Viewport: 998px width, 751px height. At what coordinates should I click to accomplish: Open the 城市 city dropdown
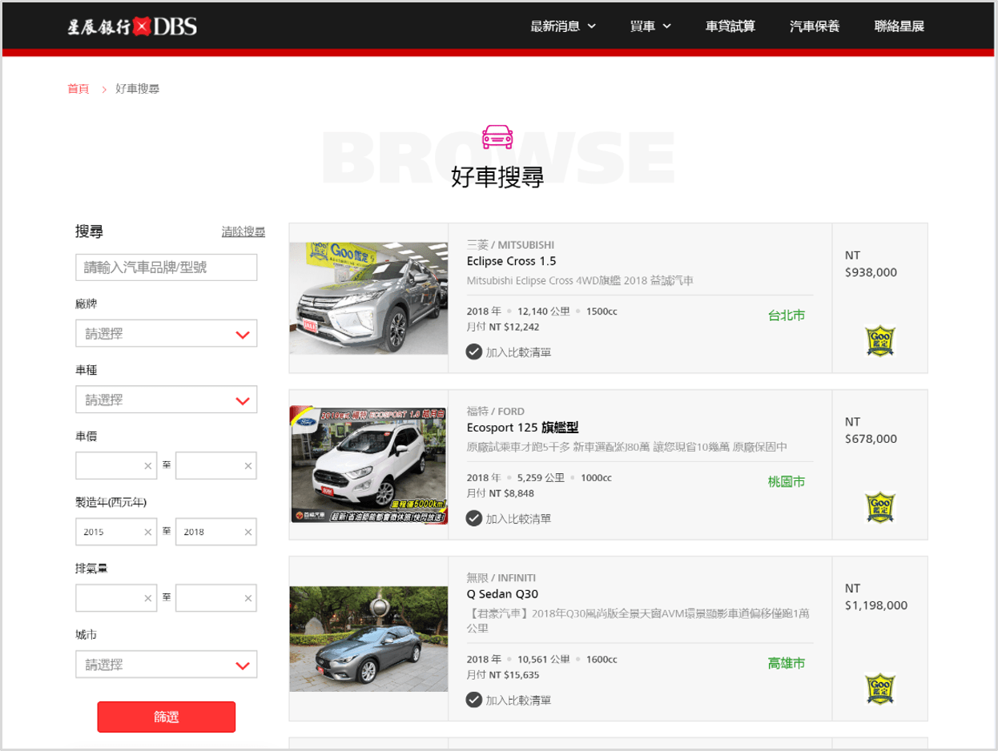167,665
